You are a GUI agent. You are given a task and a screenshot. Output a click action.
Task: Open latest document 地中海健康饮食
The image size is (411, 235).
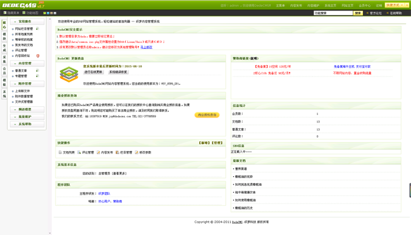pyautogui.click(x=245, y=192)
